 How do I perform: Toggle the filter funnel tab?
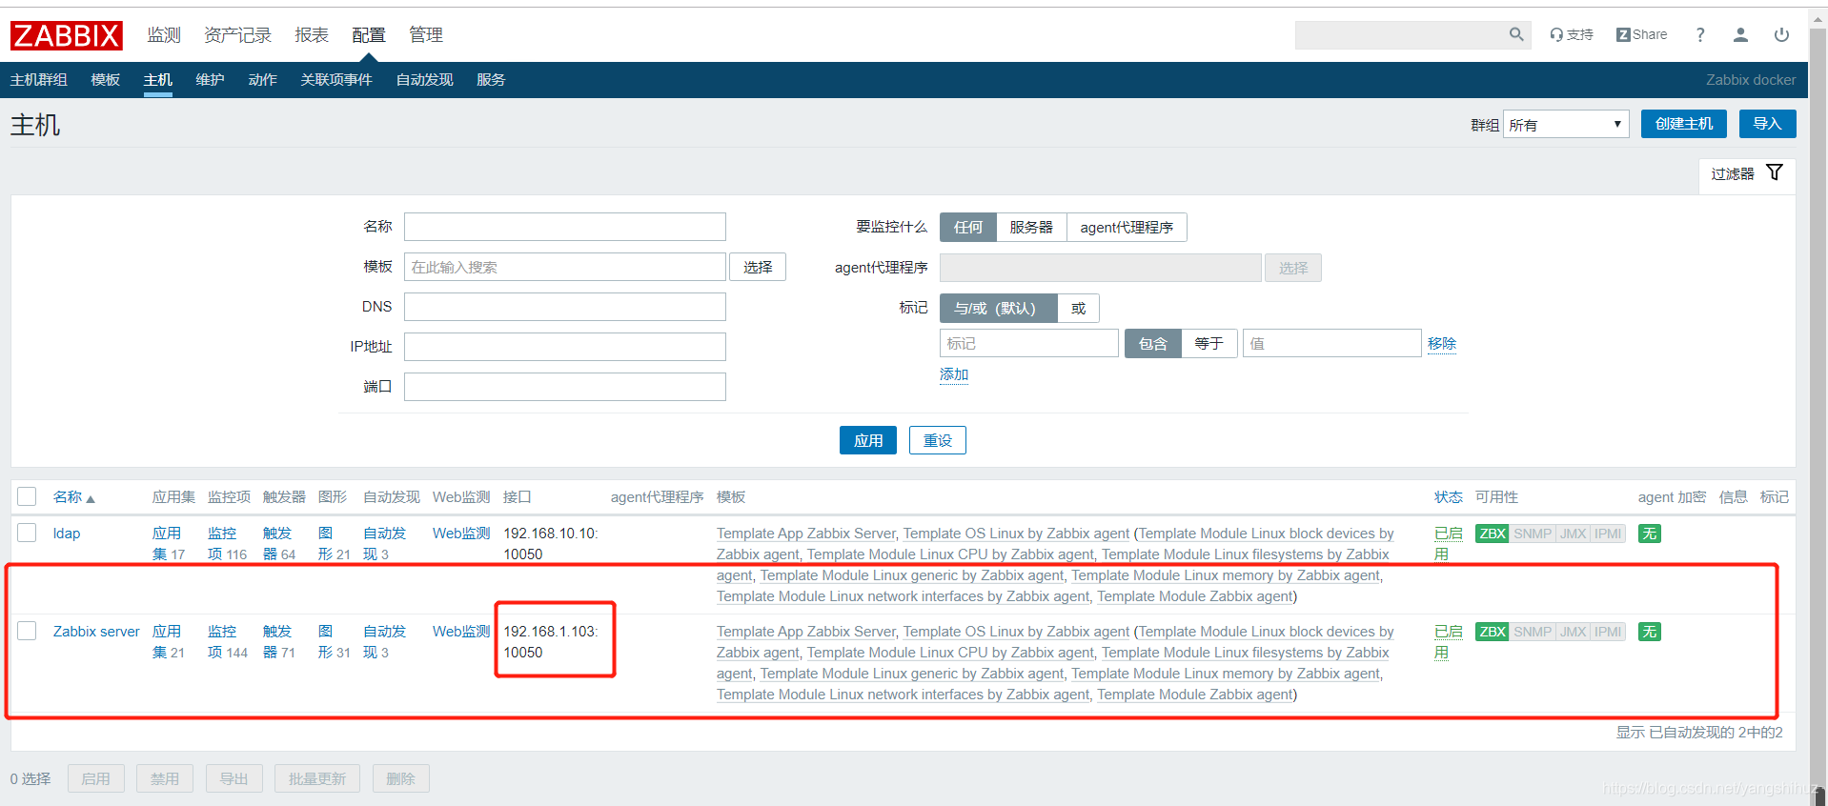pos(1747,173)
